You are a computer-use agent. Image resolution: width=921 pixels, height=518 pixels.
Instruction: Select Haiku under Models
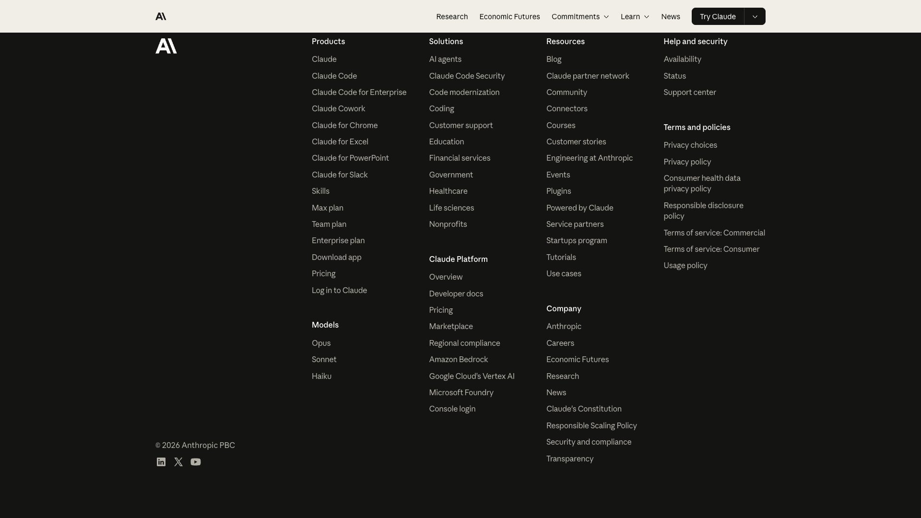point(321,376)
